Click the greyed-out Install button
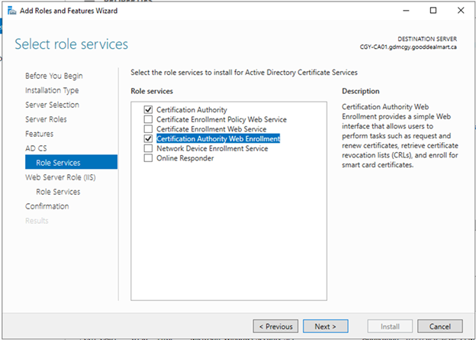The image size is (476, 340). point(390,326)
